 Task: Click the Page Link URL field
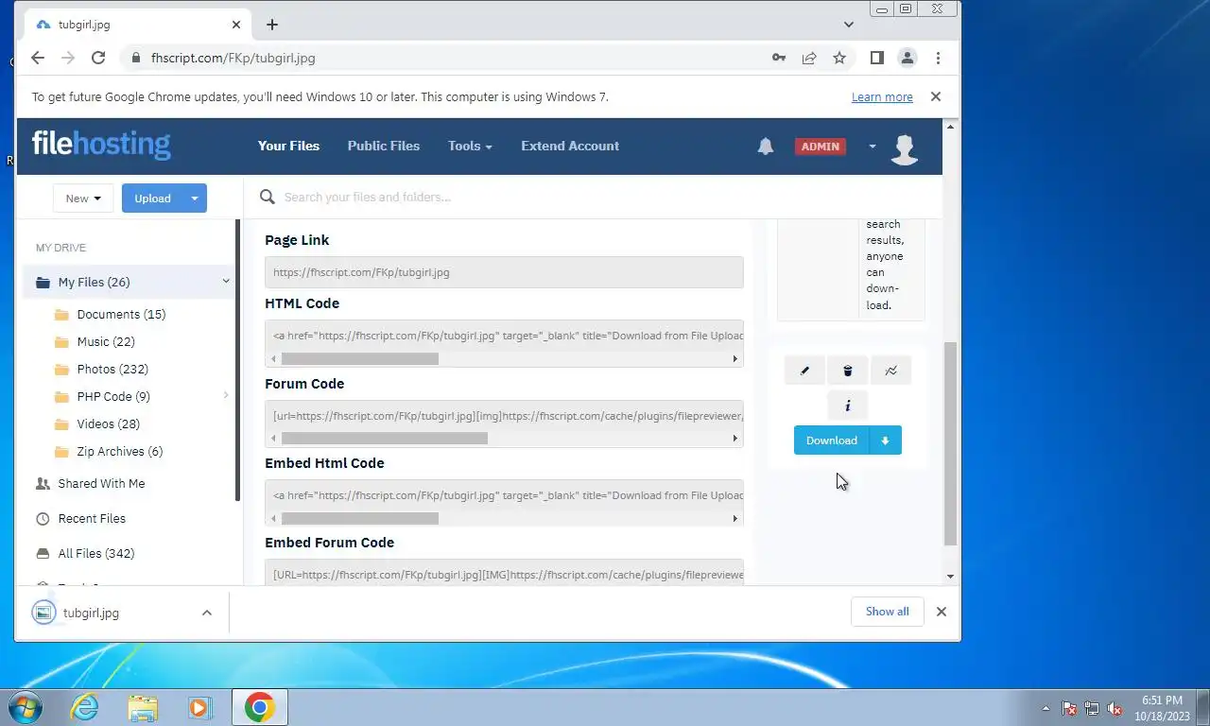(504, 272)
